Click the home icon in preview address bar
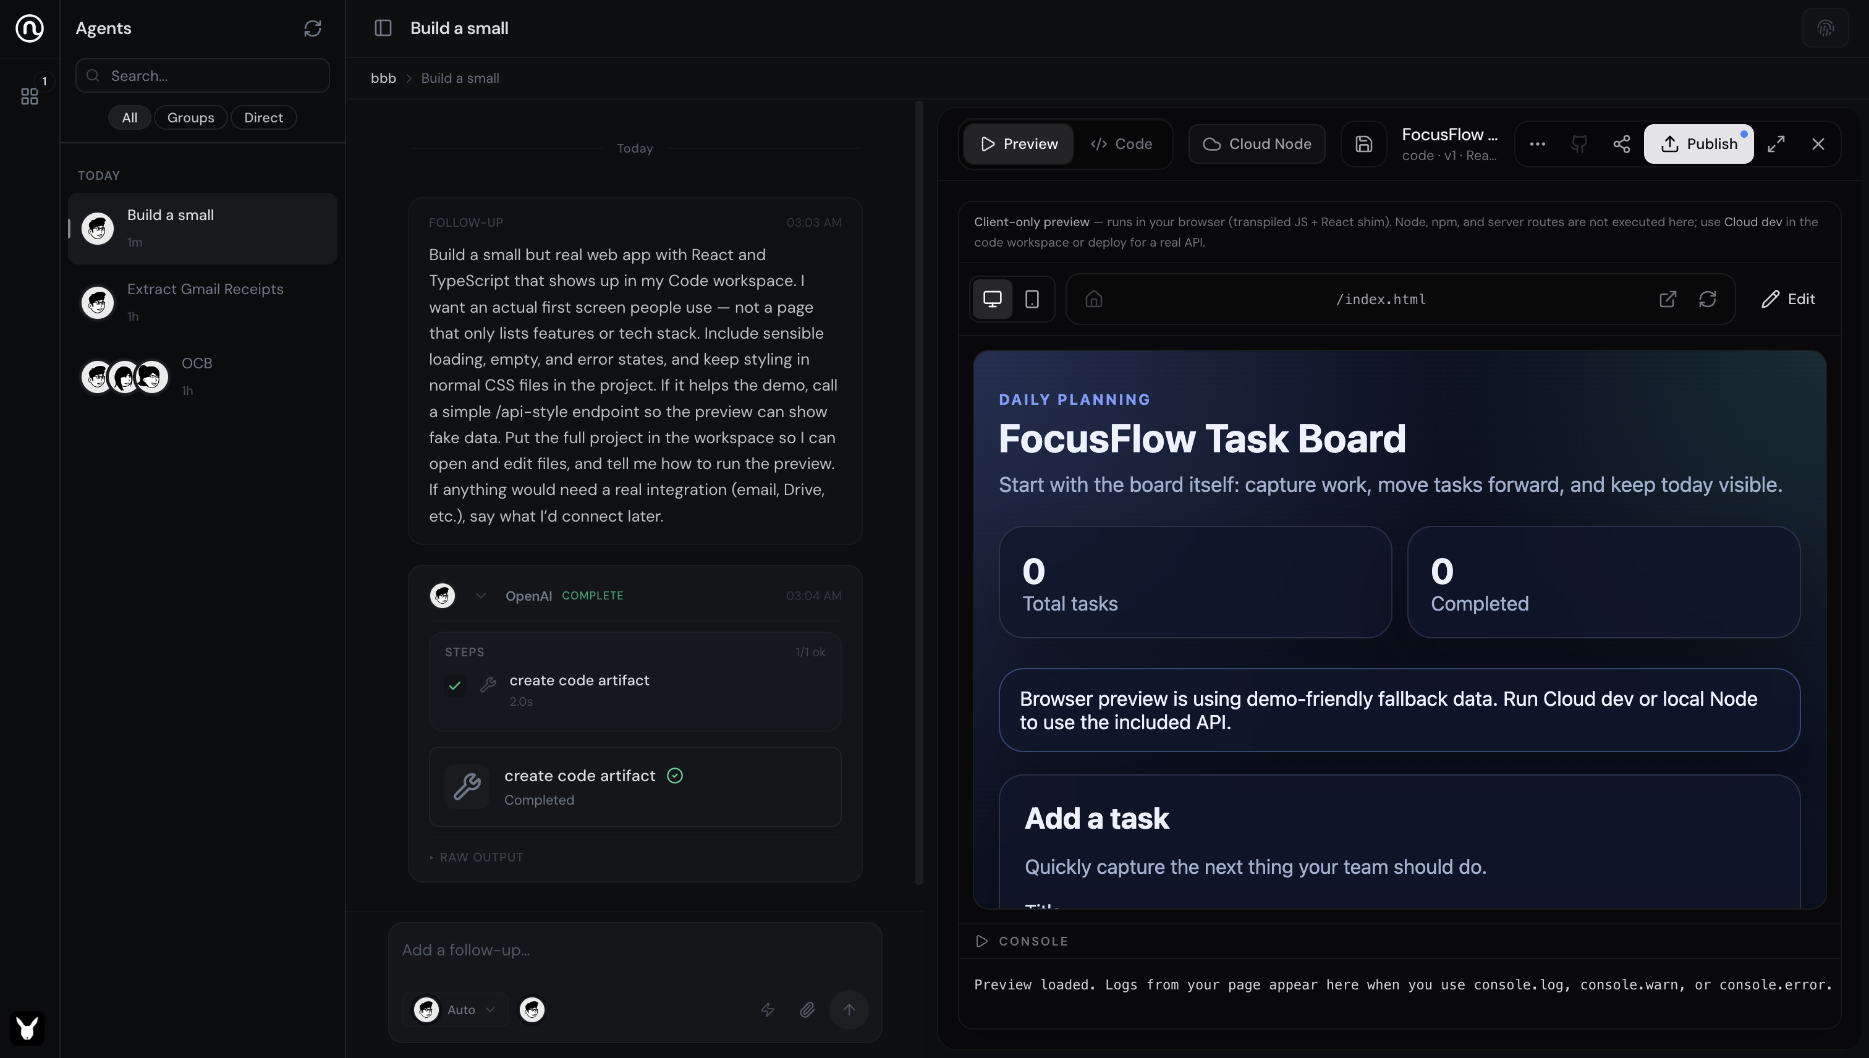The width and height of the screenshot is (1869, 1058). [x=1093, y=298]
